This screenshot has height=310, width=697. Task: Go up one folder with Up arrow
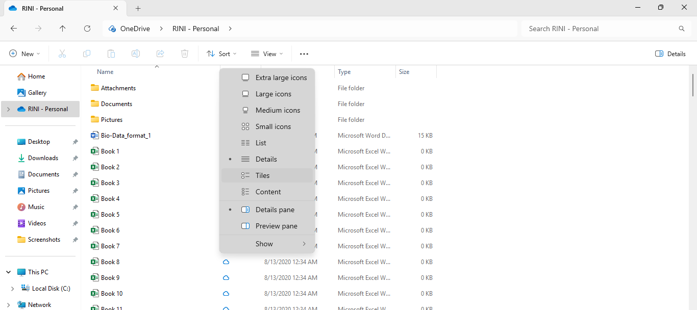point(63,29)
